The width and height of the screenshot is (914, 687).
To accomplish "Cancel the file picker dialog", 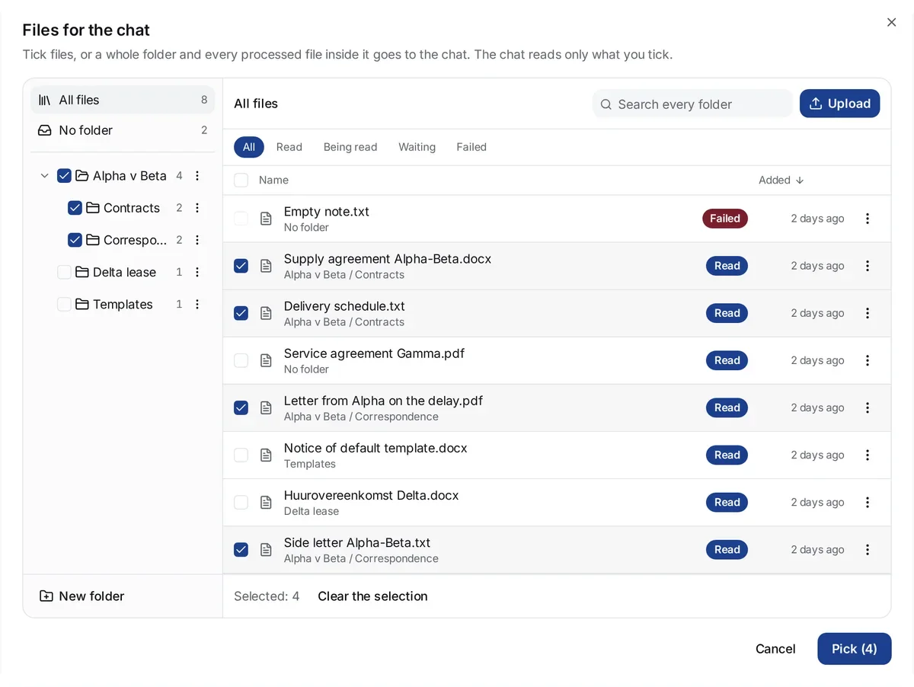I will tap(775, 649).
